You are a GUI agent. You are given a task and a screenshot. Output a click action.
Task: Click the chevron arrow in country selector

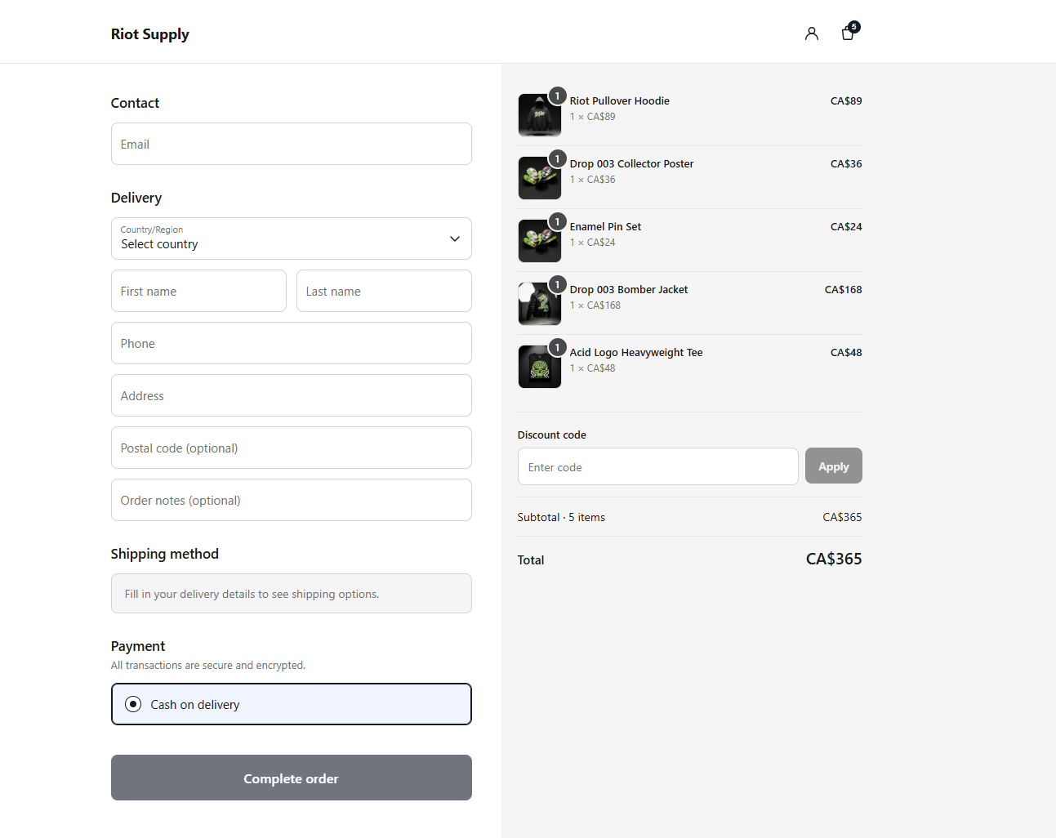pyautogui.click(x=455, y=238)
